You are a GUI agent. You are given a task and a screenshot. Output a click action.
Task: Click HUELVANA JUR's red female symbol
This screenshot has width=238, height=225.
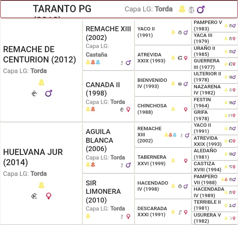[49, 196]
